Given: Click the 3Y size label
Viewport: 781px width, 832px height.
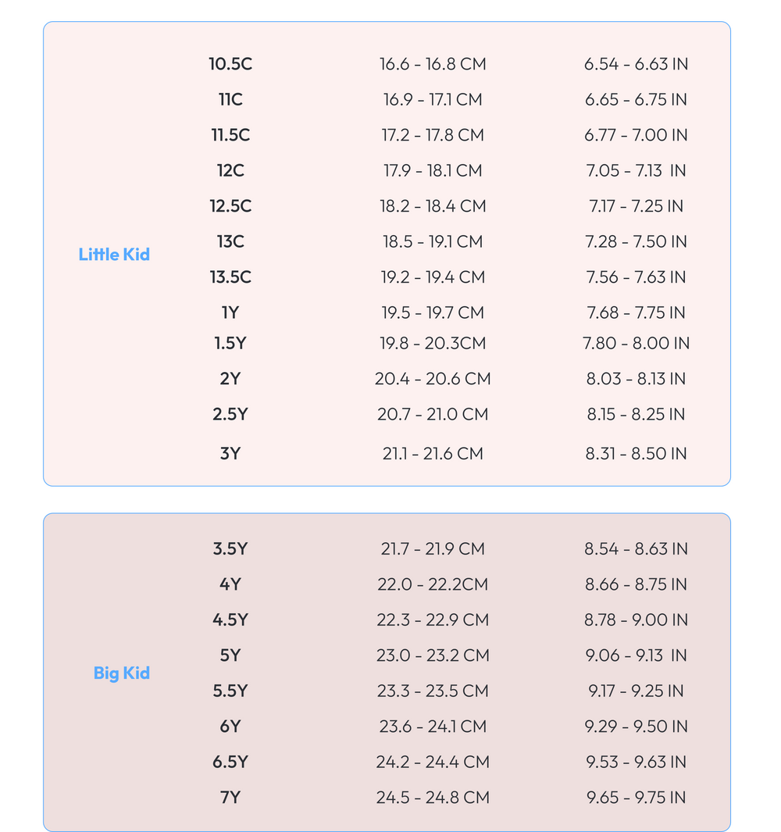Looking at the screenshot, I should pyautogui.click(x=230, y=454).
